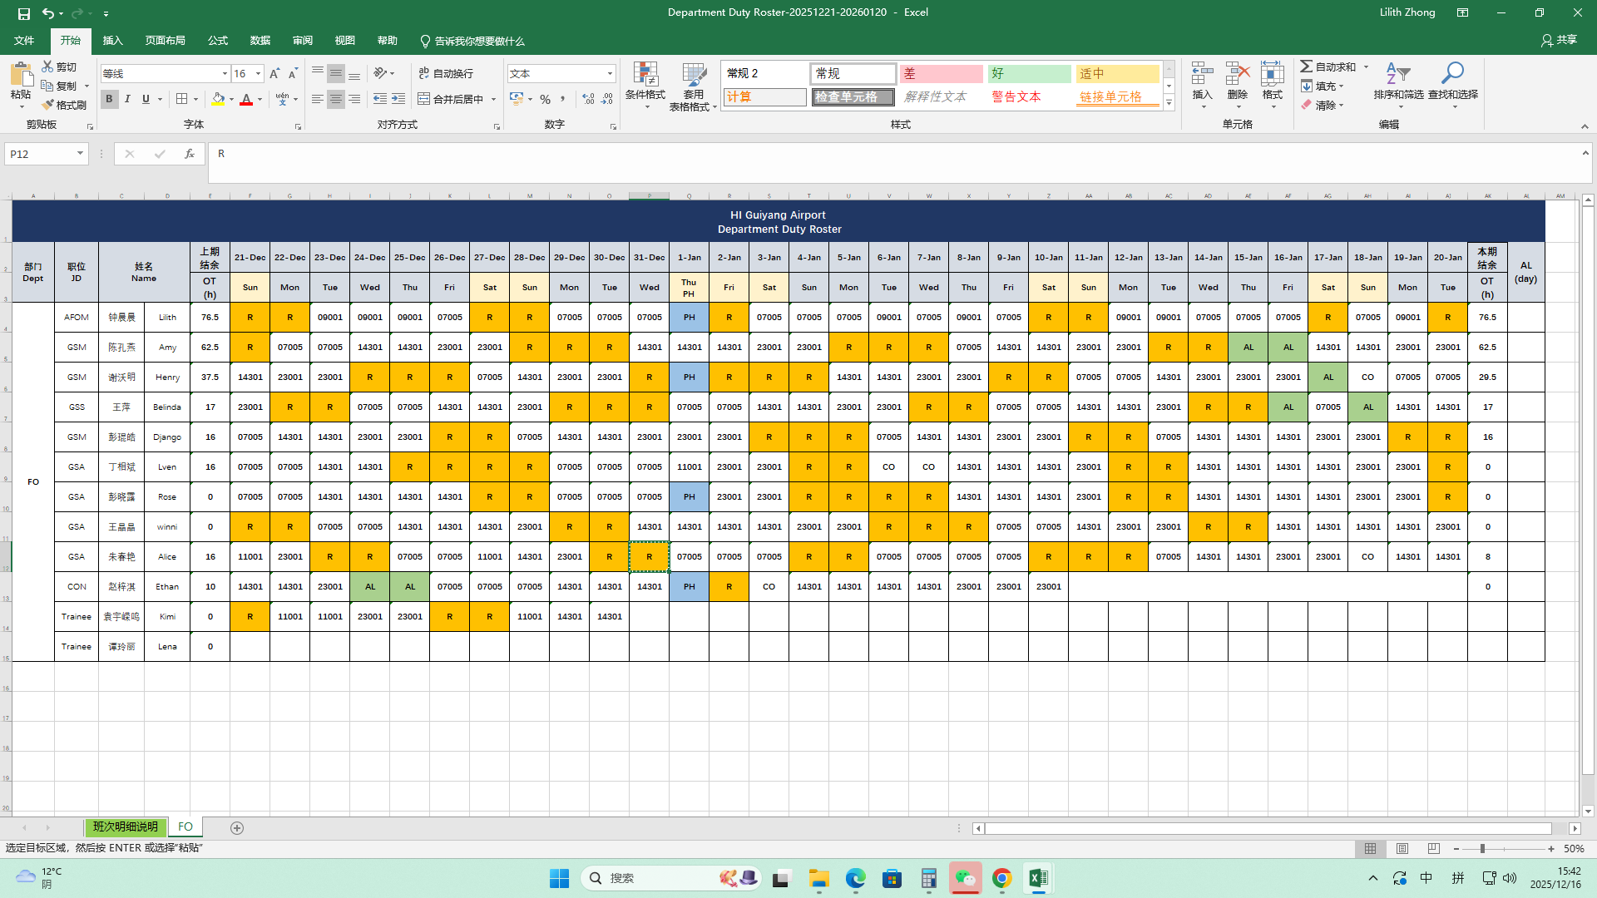The image size is (1597, 898).
Task: Click the Format Painter brush icon
Action: [x=48, y=105]
